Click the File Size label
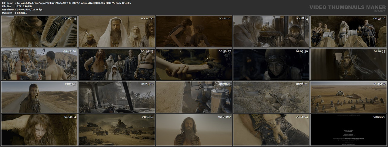Viewport: 388px width, 147px height. [x=7, y=6]
